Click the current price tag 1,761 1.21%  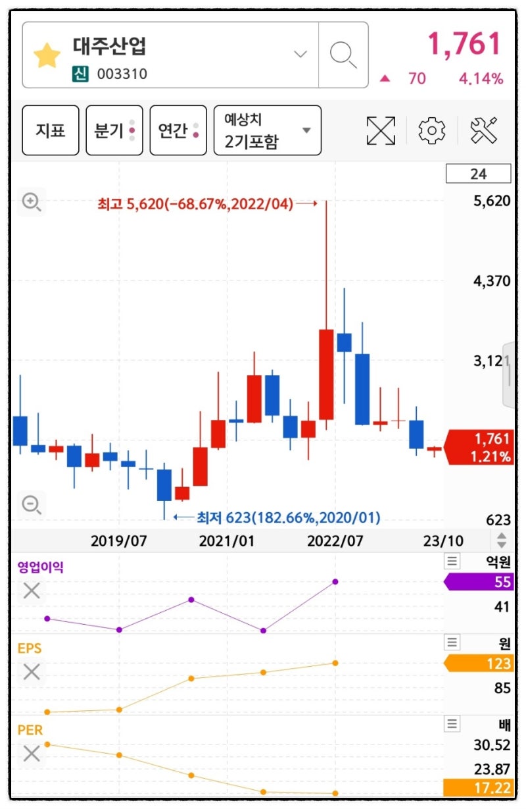click(480, 448)
